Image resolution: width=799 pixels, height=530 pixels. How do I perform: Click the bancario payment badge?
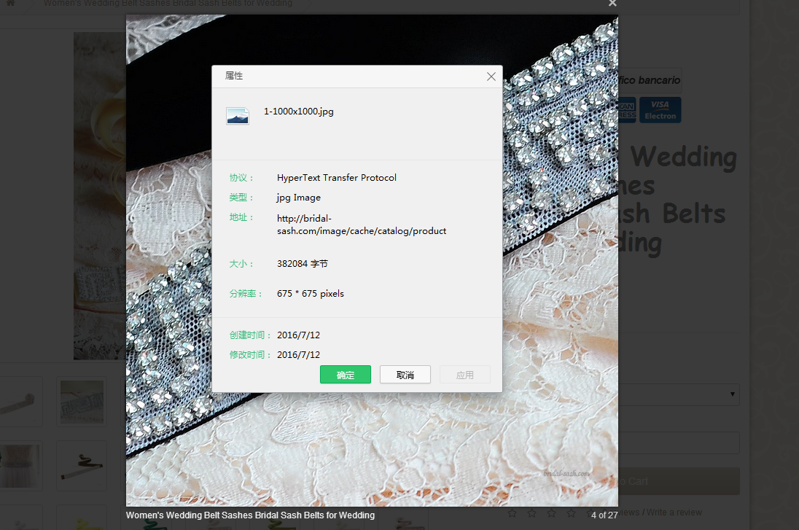point(650,80)
